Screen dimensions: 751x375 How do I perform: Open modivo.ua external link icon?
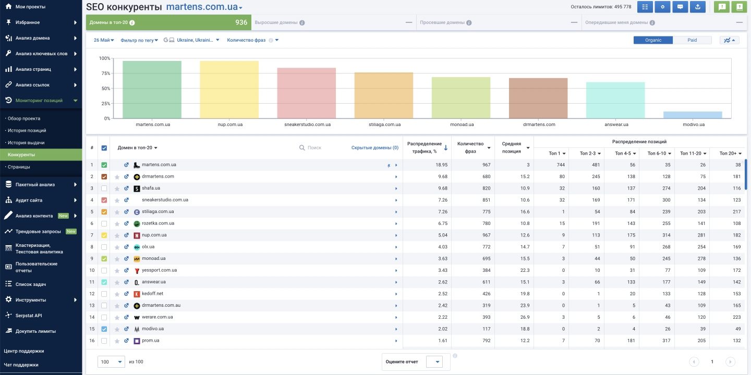126,329
